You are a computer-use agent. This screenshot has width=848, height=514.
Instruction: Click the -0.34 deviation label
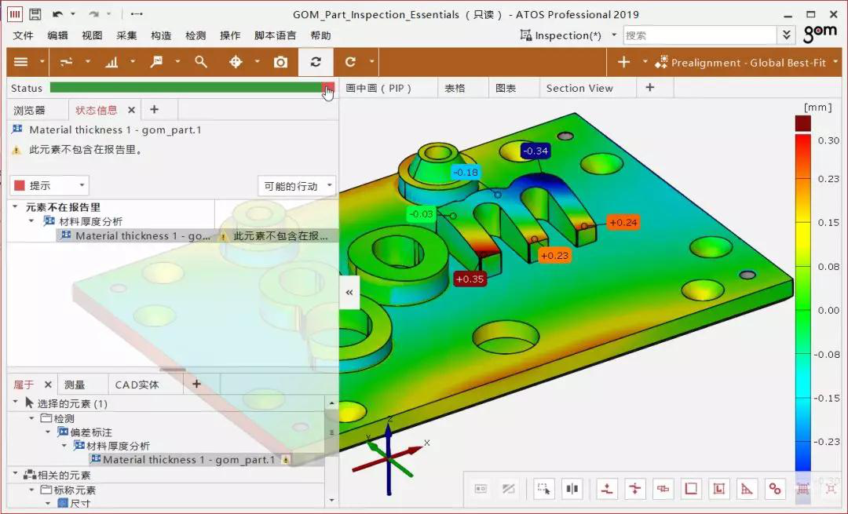[x=535, y=151]
